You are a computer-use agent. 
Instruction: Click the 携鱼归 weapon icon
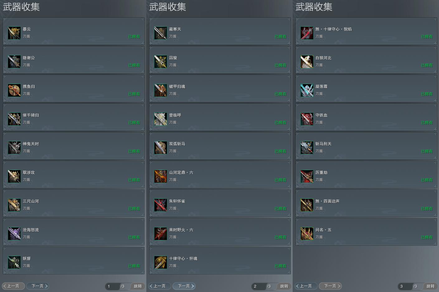tap(14, 90)
